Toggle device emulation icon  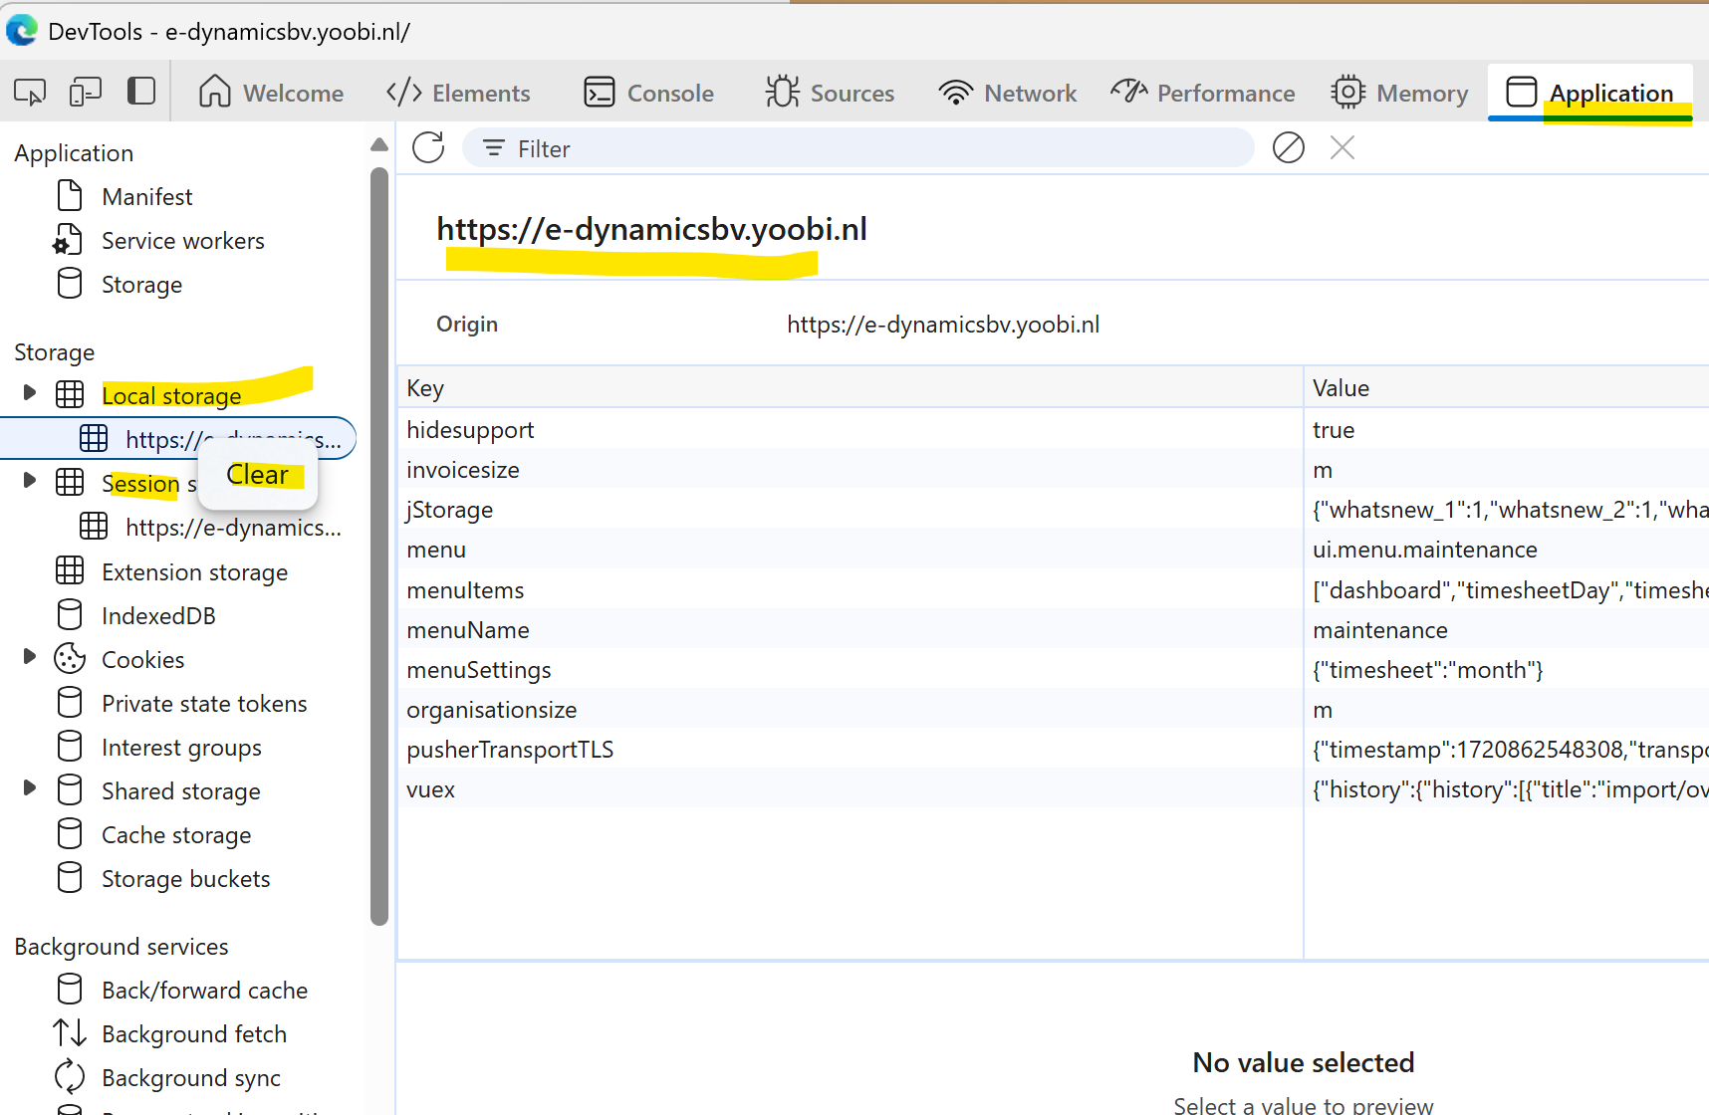click(x=86, y=93)
